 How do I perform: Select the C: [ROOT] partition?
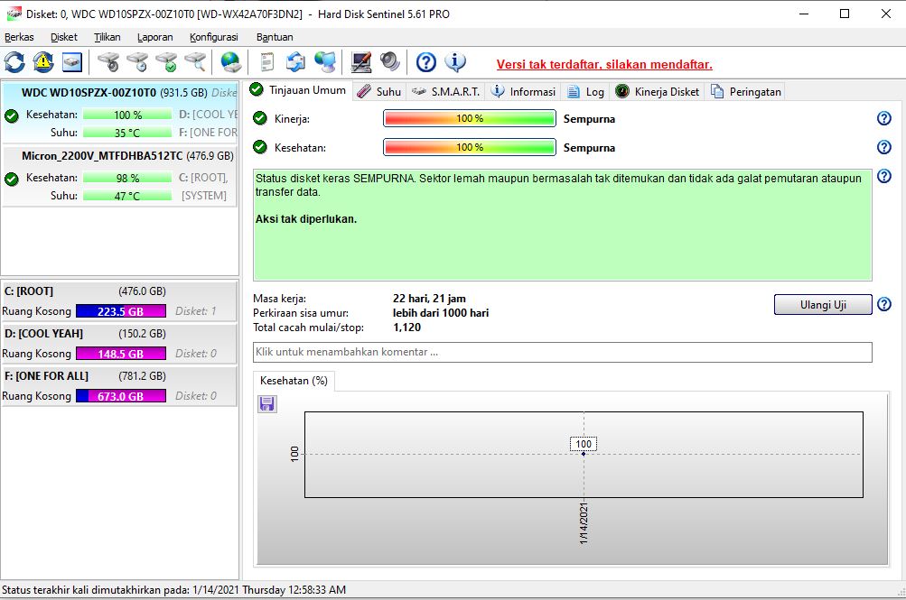[120, 301]
